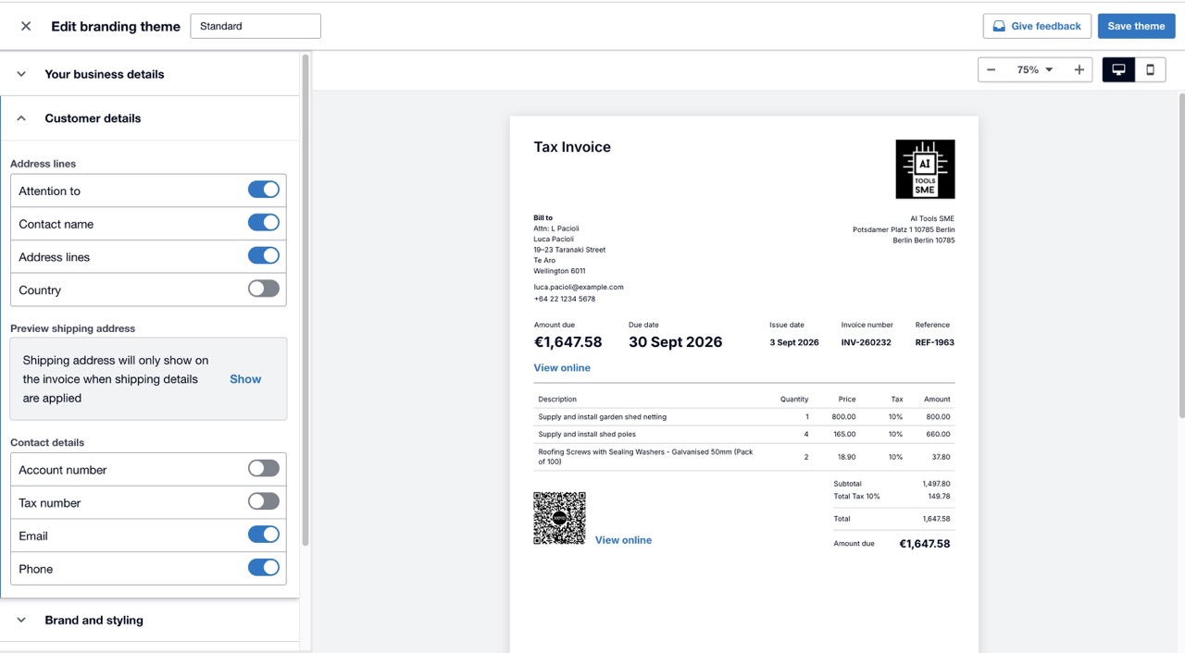Click the Total Tax 10% label
This screenshot has width=1185, height=653.
(x=856, y=497)
